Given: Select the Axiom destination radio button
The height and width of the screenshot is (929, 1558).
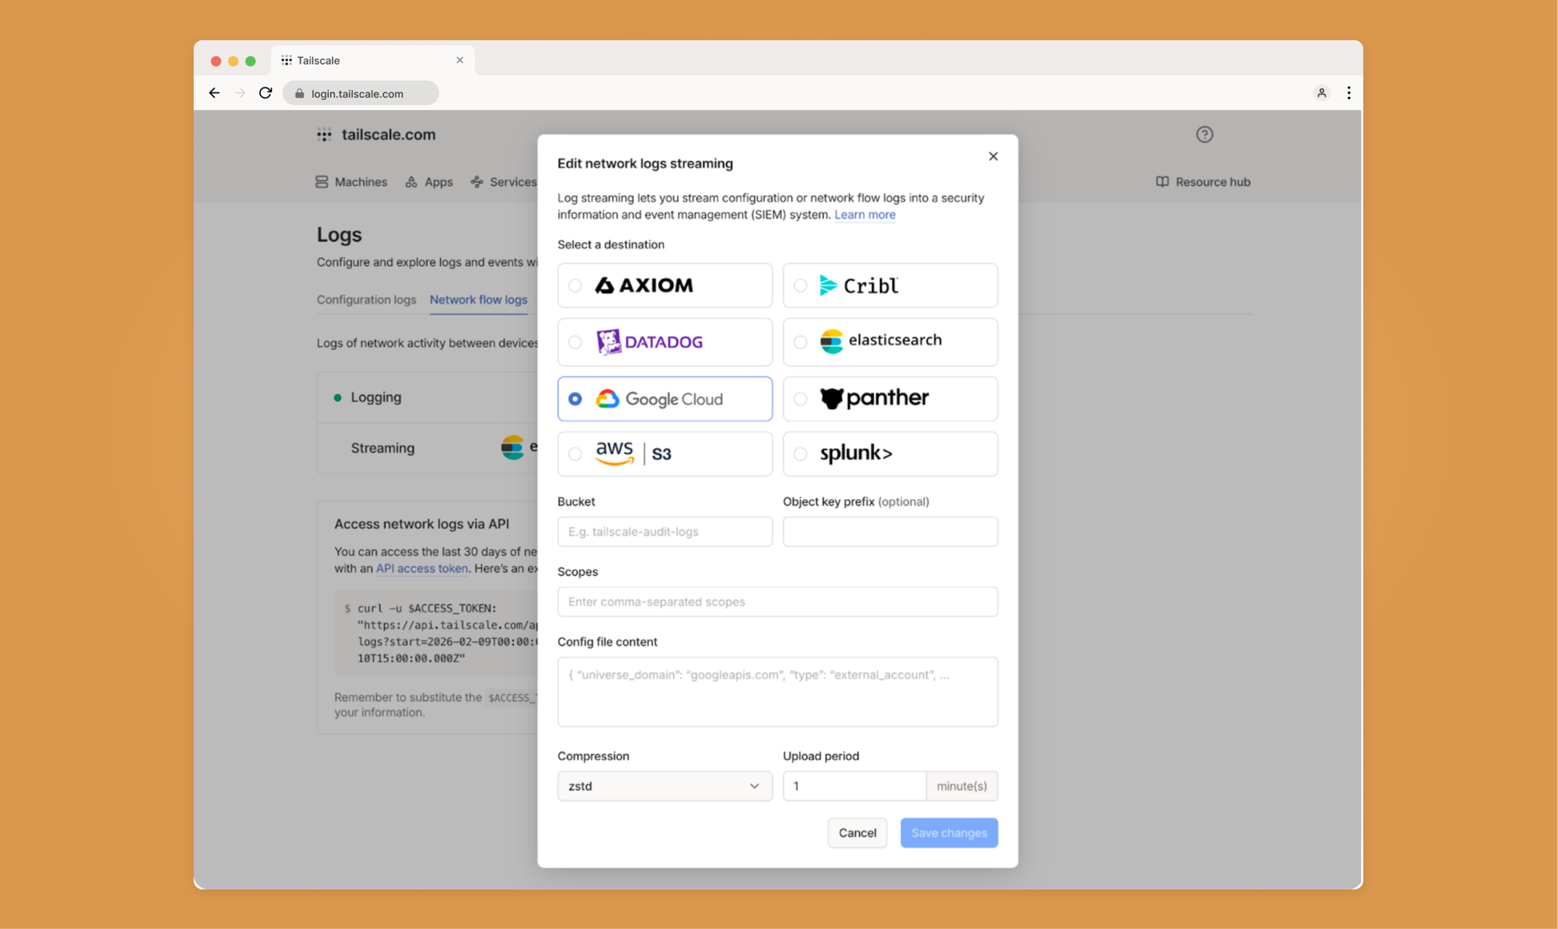Looking at the screenshot, I should 575,285.
